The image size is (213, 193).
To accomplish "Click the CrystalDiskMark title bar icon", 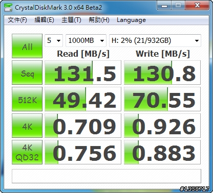I will point(8,7).
